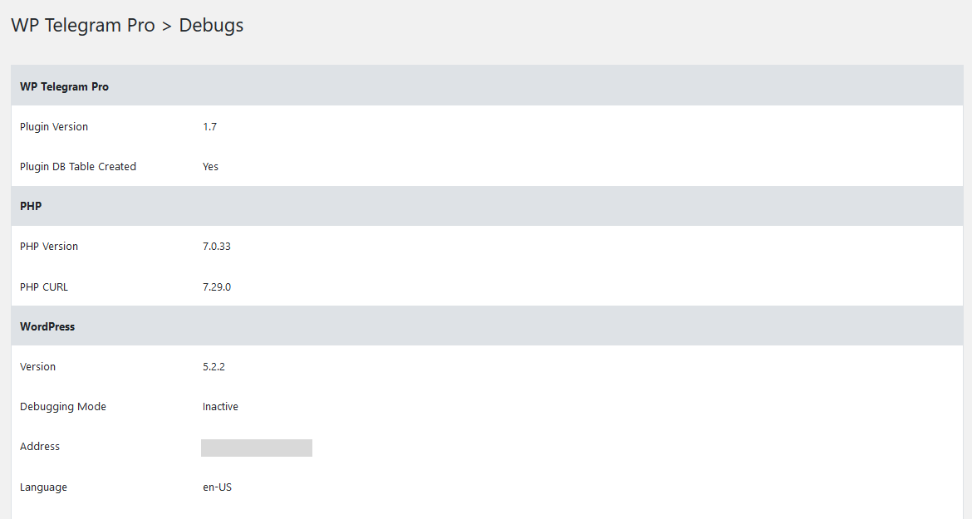Click the PHP CURL label
Image resolution: width=972 pixels, height=519 pixels.
44,286
